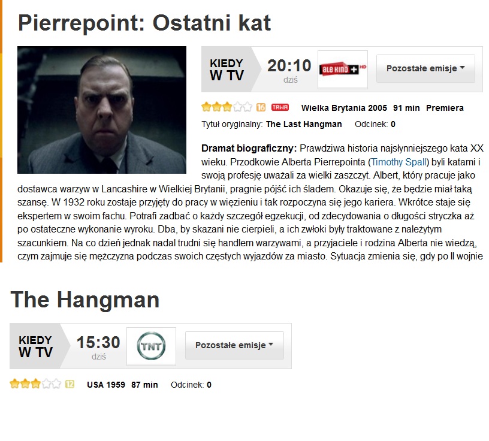Click the star rating for The Hangman
Viewport: 489px width, 441px height.
point(35,384)
